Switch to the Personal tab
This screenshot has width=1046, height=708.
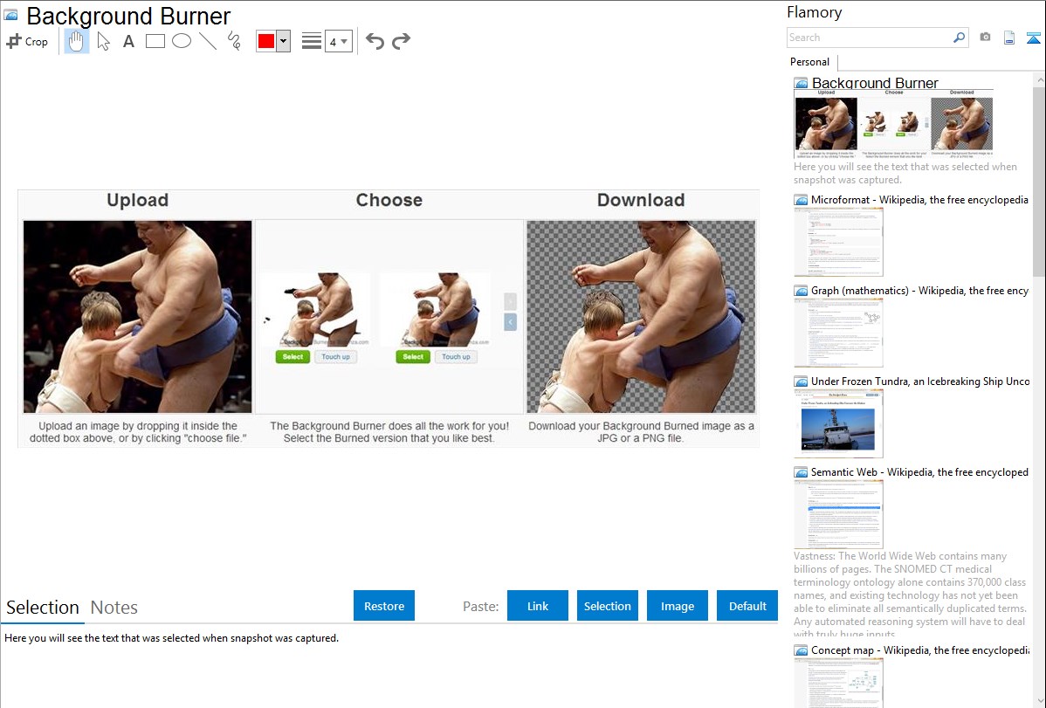pyautogui.click(x=810, y=62)
